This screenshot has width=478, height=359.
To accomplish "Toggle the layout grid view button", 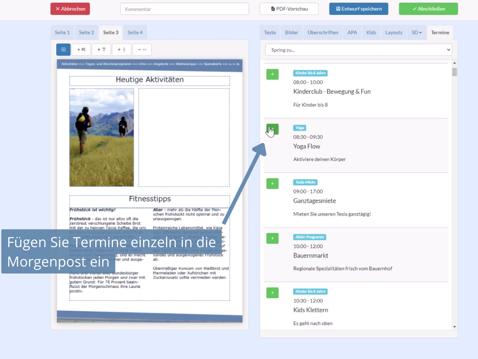I will pos(63,50).
